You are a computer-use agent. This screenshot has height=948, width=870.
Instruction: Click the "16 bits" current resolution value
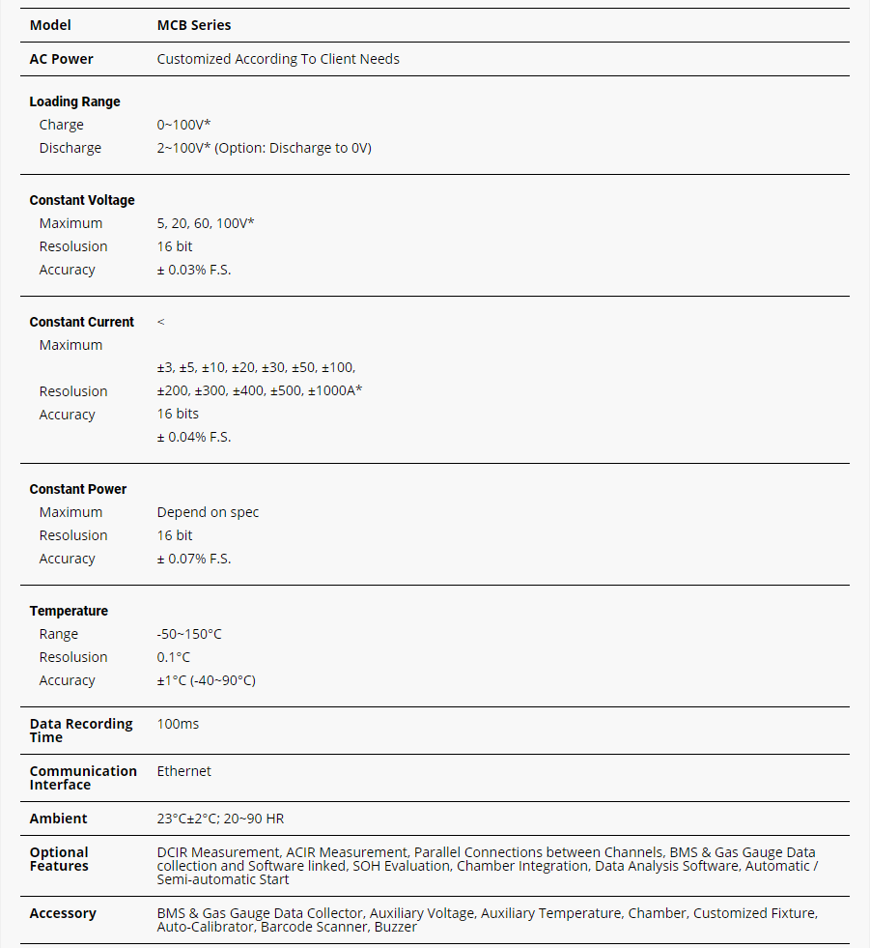[x=178, y=414]
